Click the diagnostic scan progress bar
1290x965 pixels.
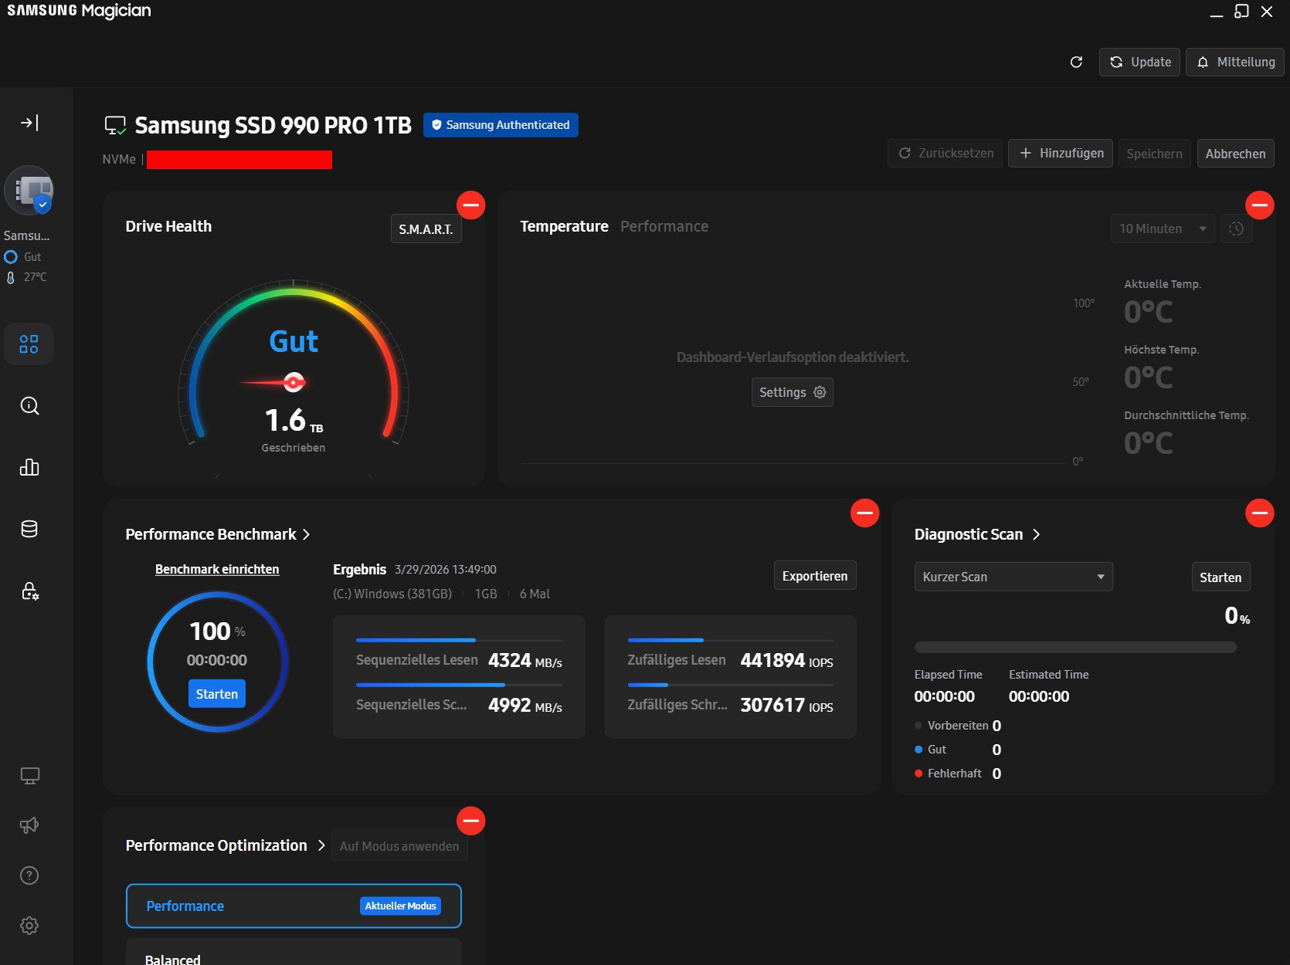tap(1075, 647)
